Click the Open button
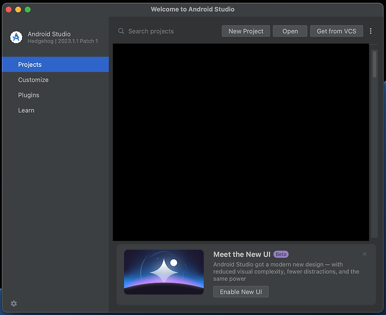 click(x=290, y=31)
